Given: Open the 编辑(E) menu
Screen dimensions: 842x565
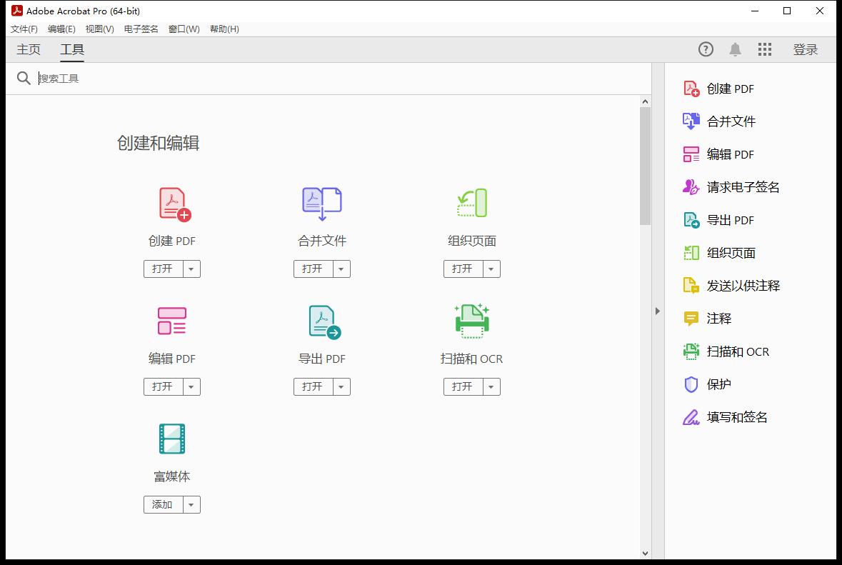Looking at the screenshot, I should (x=61, y=29).
